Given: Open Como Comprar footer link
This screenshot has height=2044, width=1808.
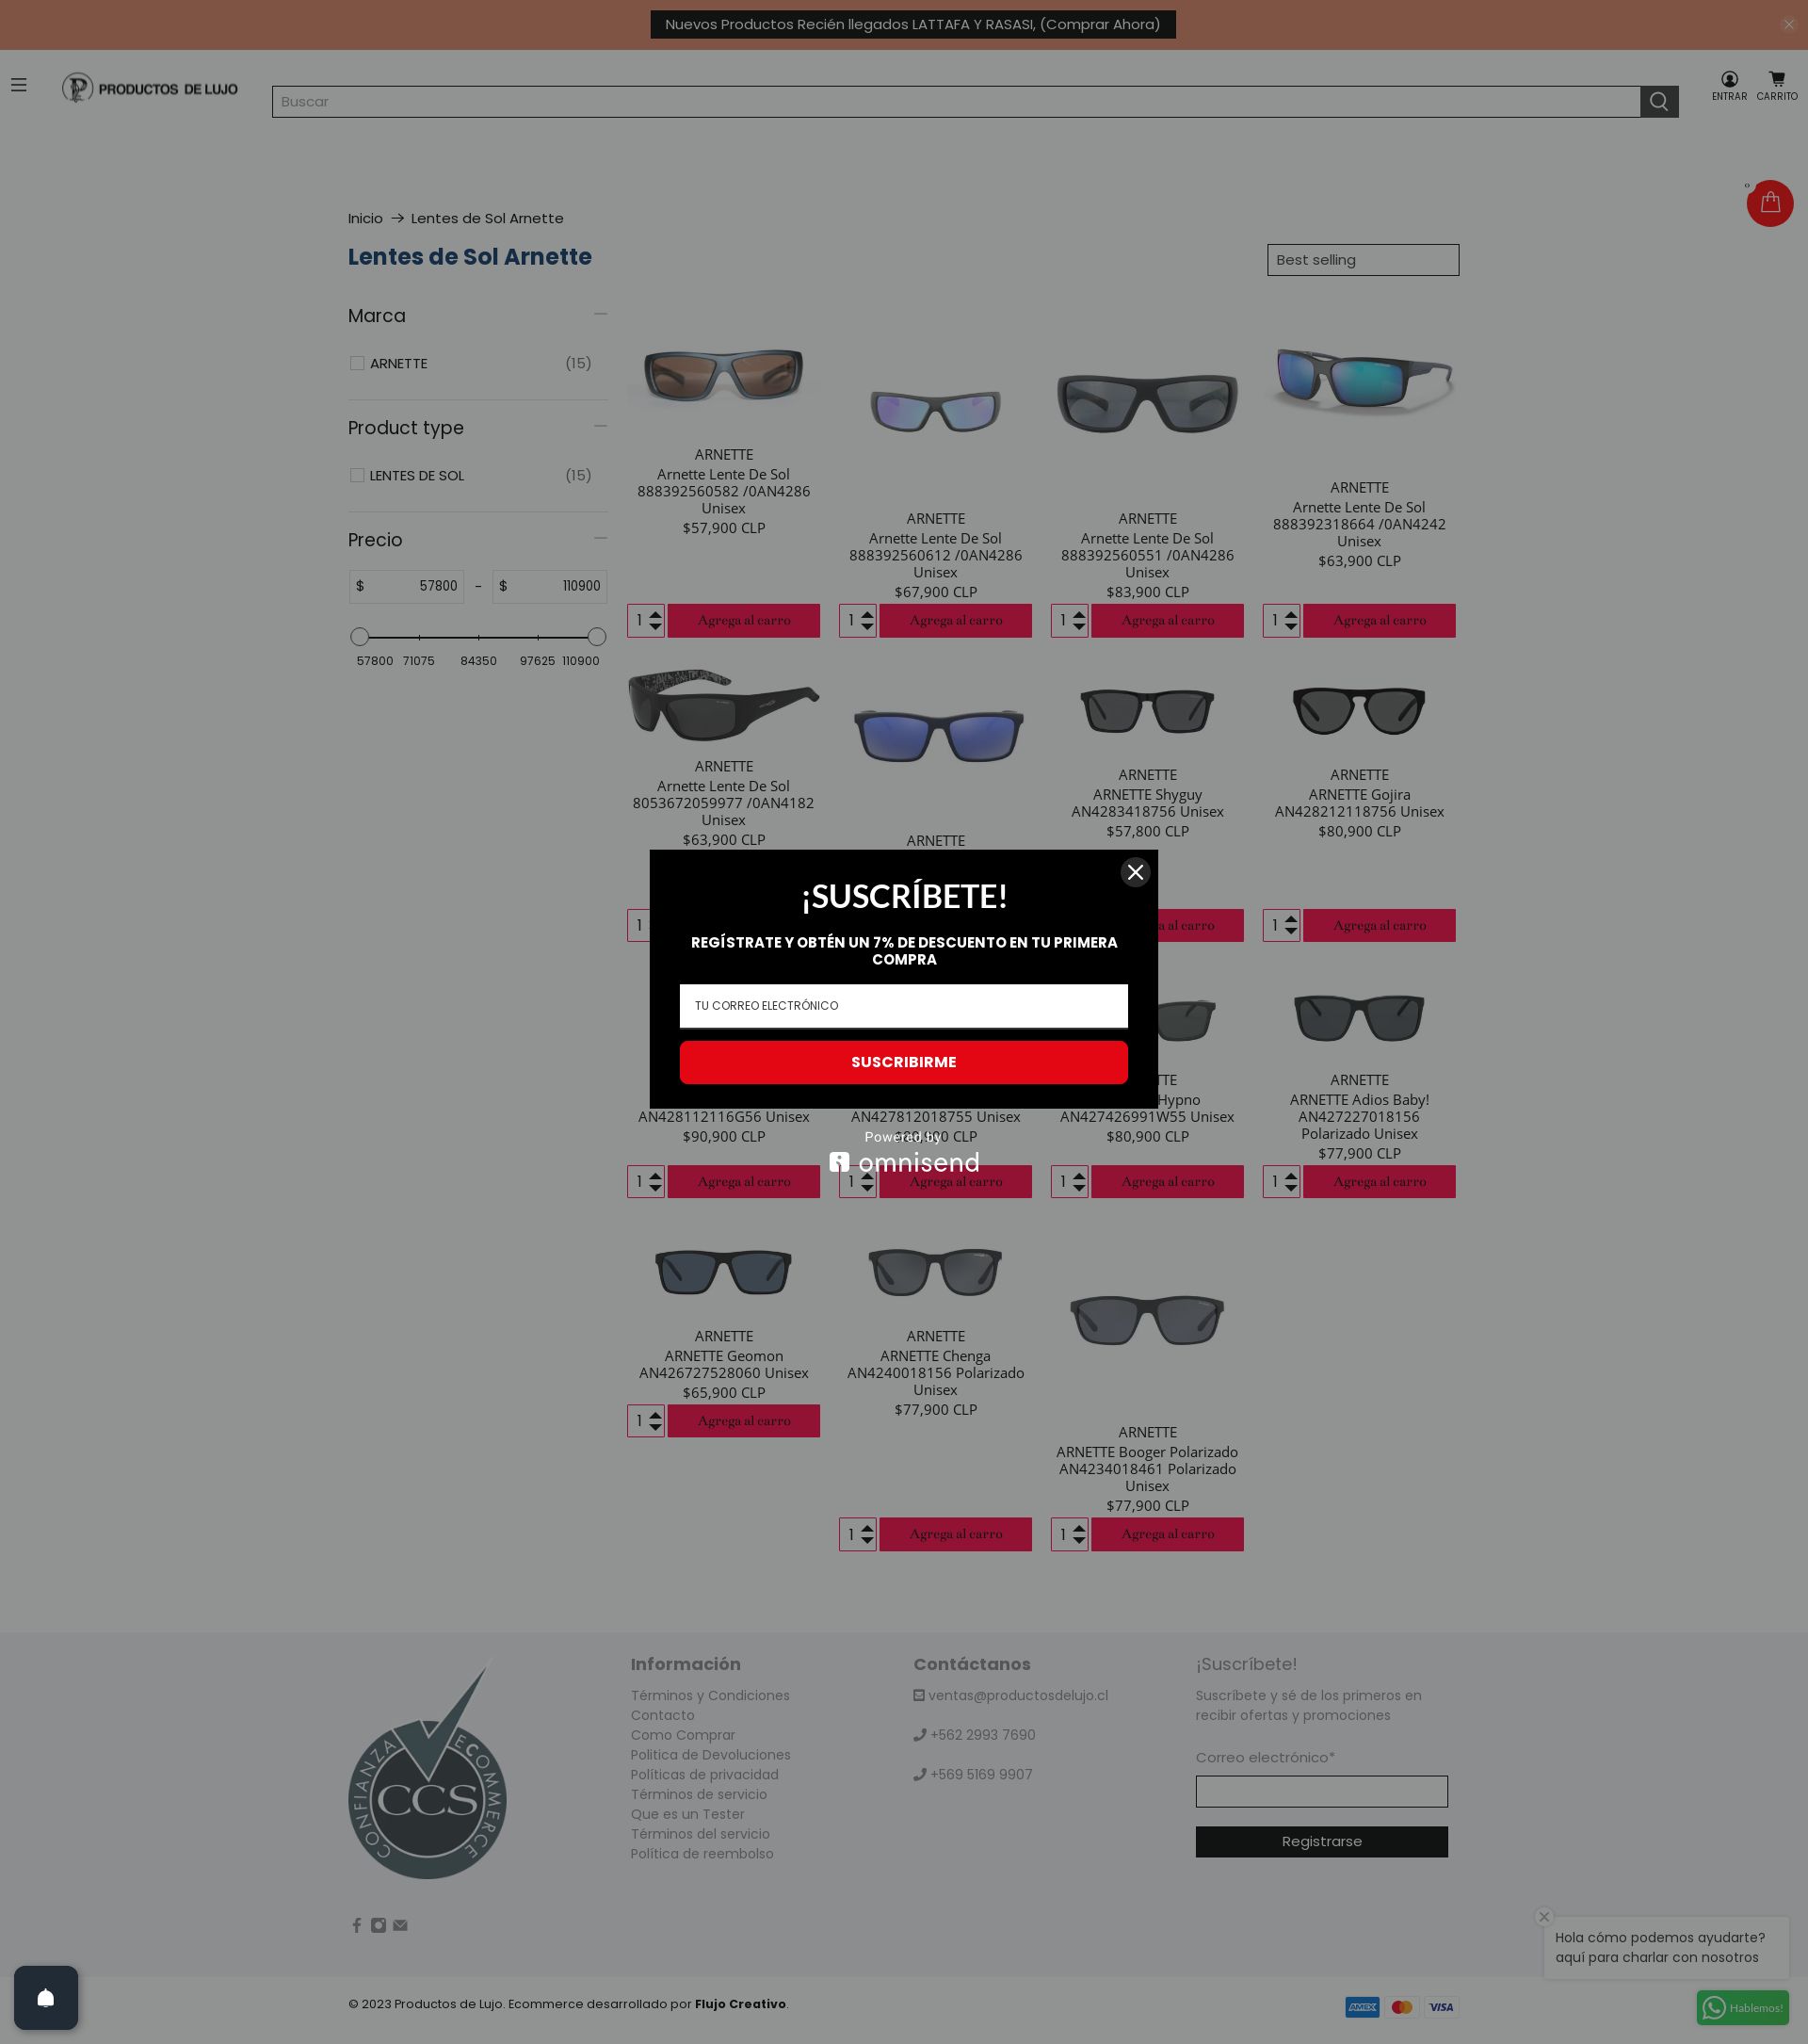Looking at the screenshot, I should [683, 1735].
